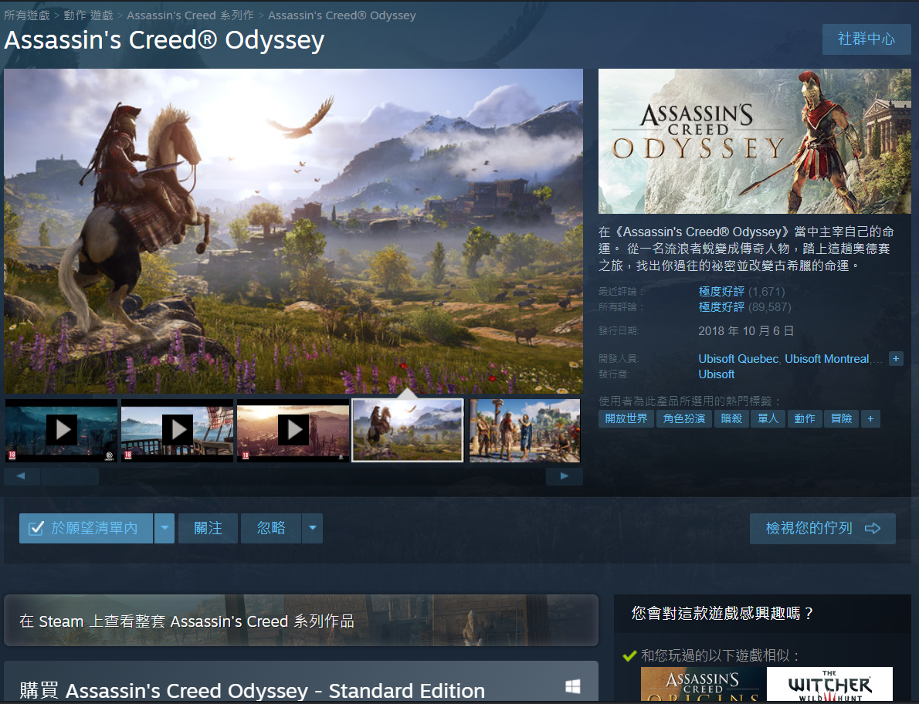
Task: Go to Assassin's Creed 系列作 breadcrumb
Action: pos(190,15)
